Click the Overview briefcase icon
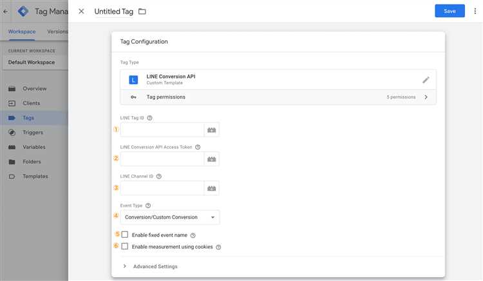Viewport: 483px width, 281px height. 12,89
